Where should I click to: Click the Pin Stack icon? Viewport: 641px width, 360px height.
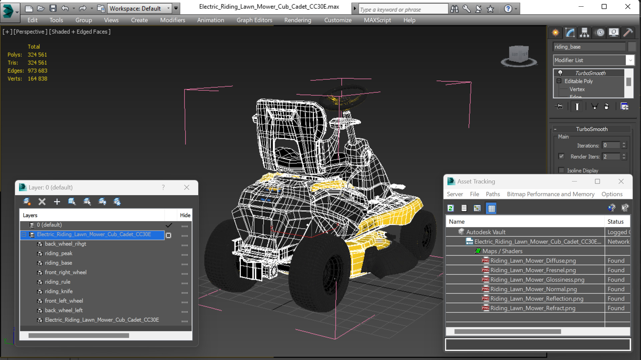point(559,106)
